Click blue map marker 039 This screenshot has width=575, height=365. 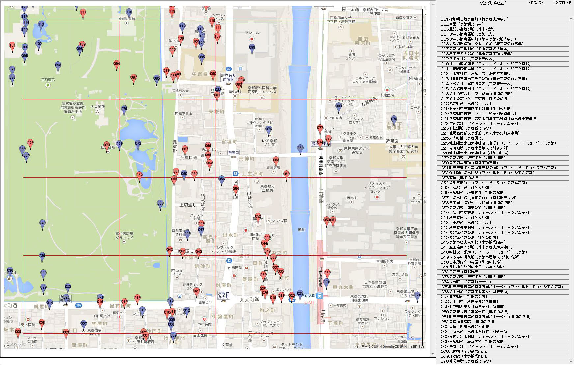pos(42,257)
